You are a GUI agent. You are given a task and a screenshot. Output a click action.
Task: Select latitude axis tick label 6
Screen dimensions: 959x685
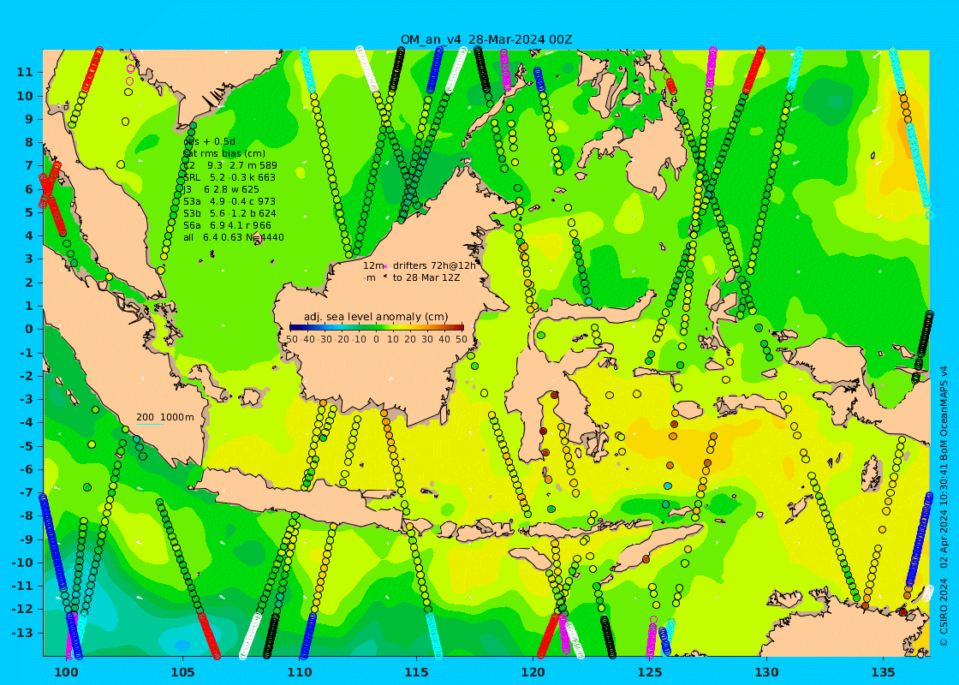[x=29, y=189]
